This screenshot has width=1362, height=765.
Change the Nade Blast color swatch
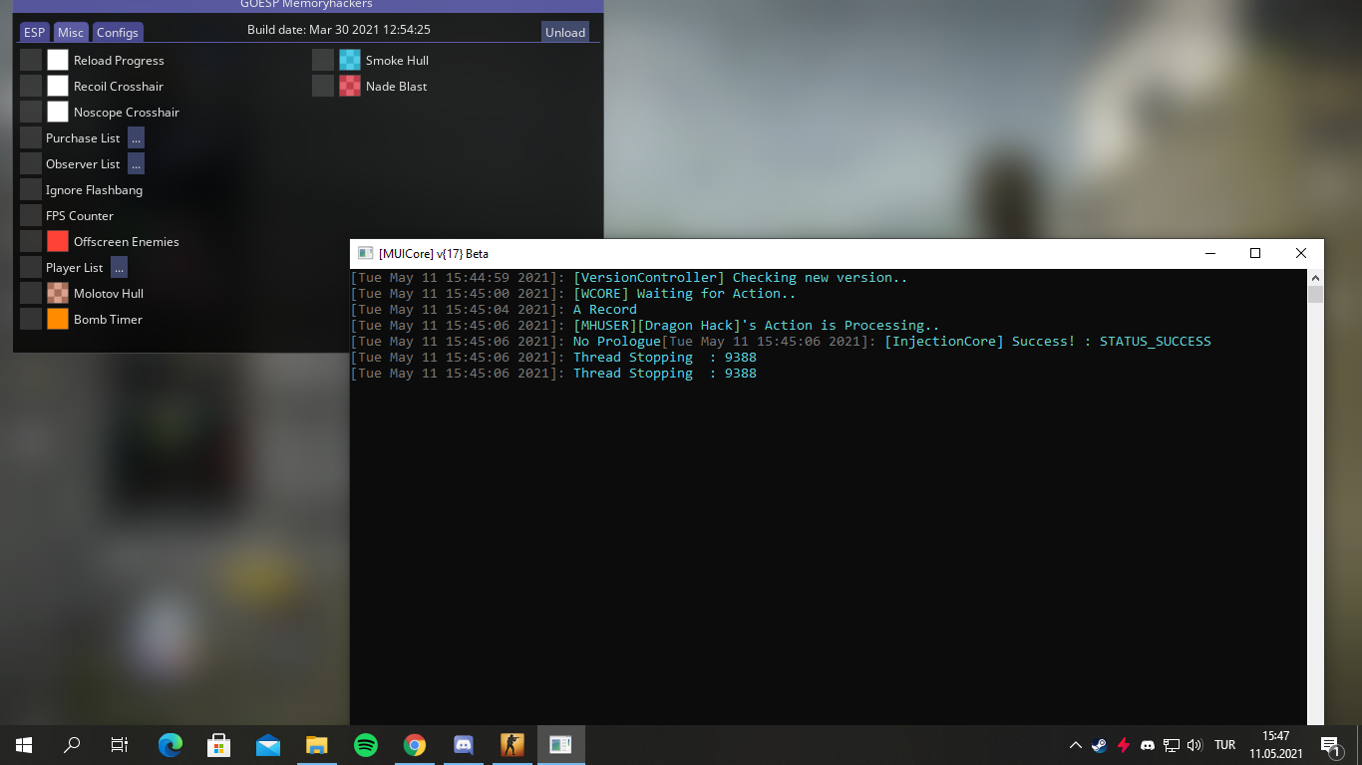350,86
